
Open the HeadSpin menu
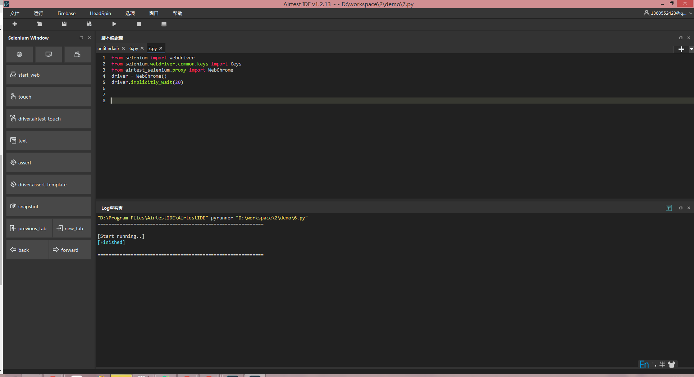(100, 13)
